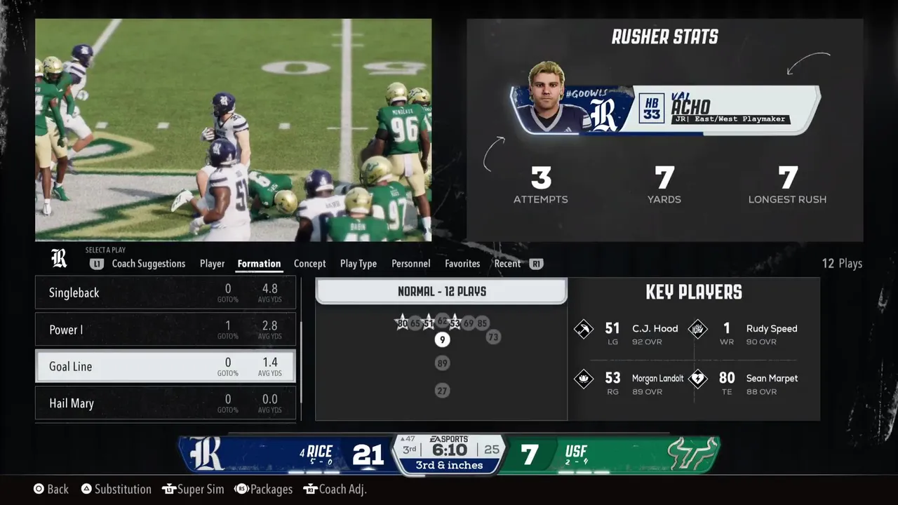Click the C.J. Hood key player name

click(655, 328)
